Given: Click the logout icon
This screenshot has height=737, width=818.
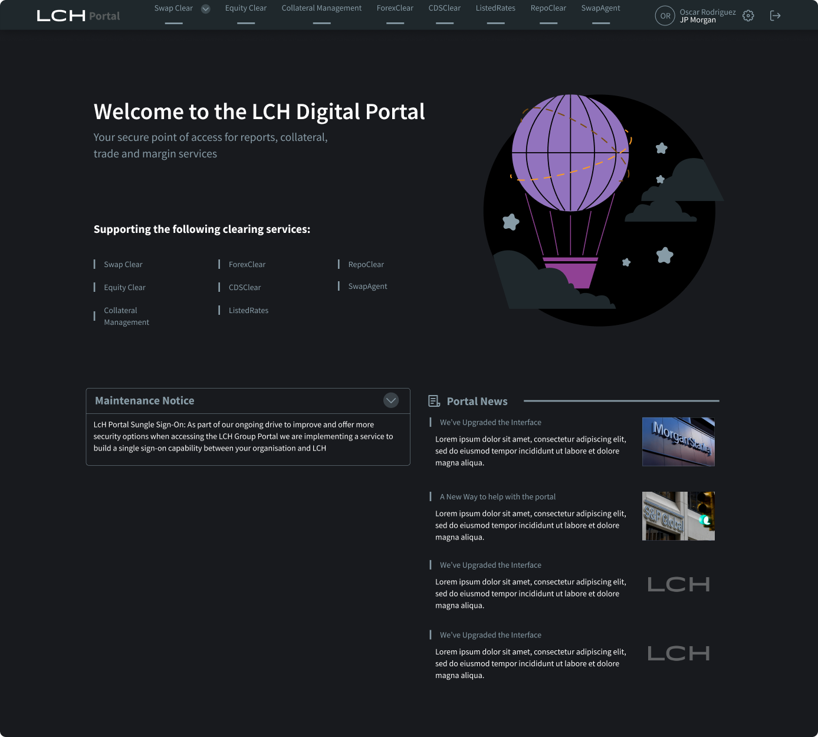Looking at the screenshot, I should [775, 16].
